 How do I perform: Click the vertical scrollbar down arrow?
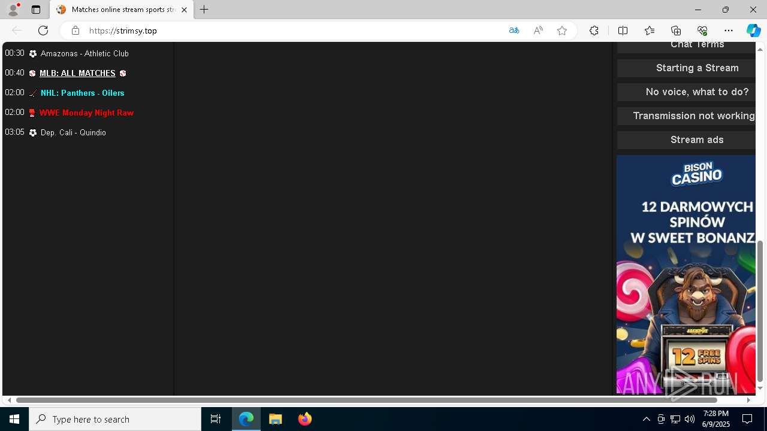(x=760, y=388)
